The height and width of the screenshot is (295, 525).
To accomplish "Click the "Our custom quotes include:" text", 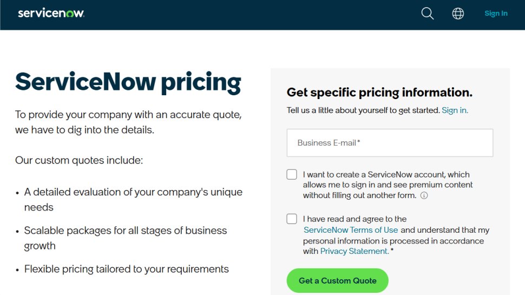I will tap(79, 161).
